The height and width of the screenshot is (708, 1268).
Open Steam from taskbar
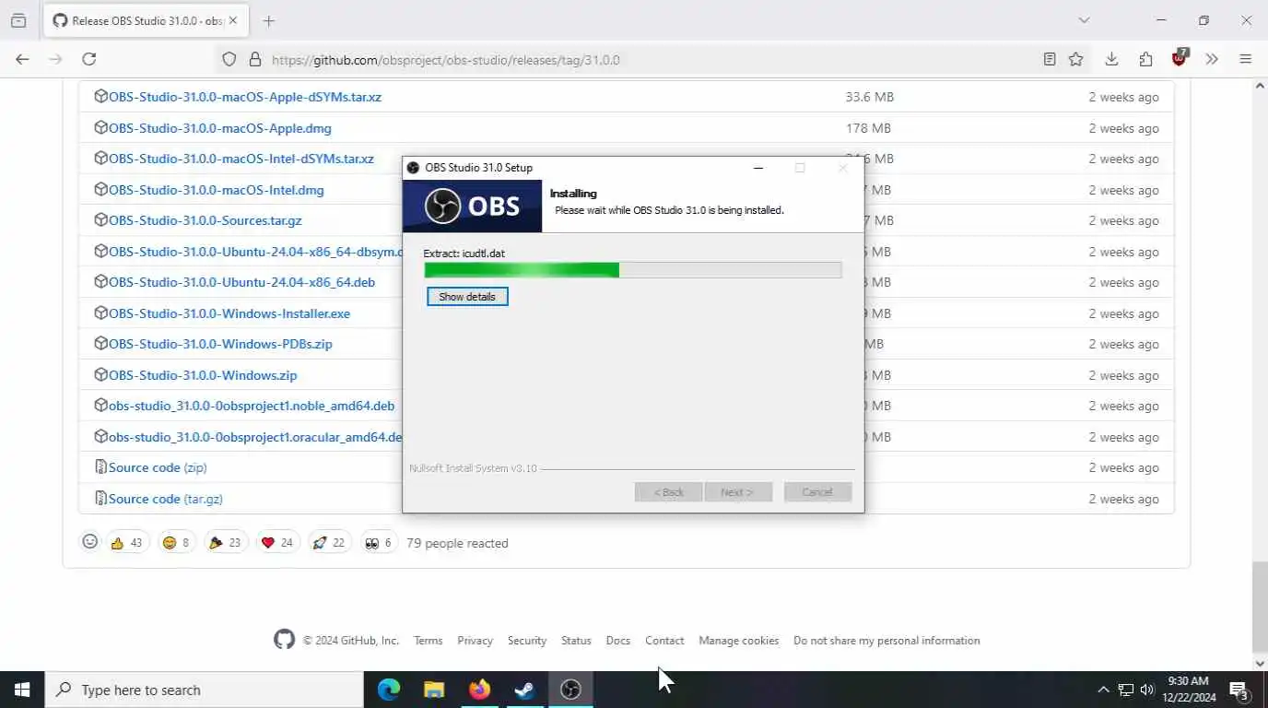[x=524, y=690]
